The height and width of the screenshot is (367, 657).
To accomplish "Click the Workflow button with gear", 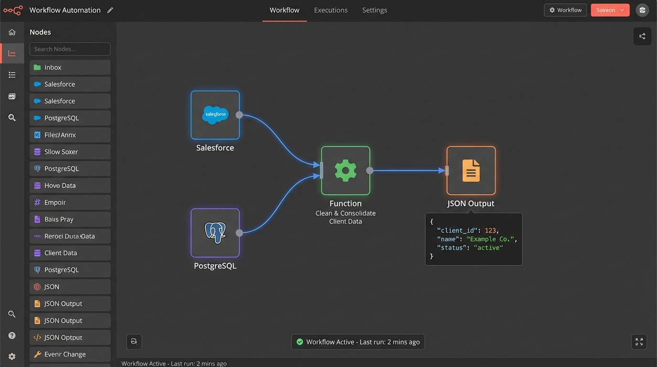I will [565, 10].
